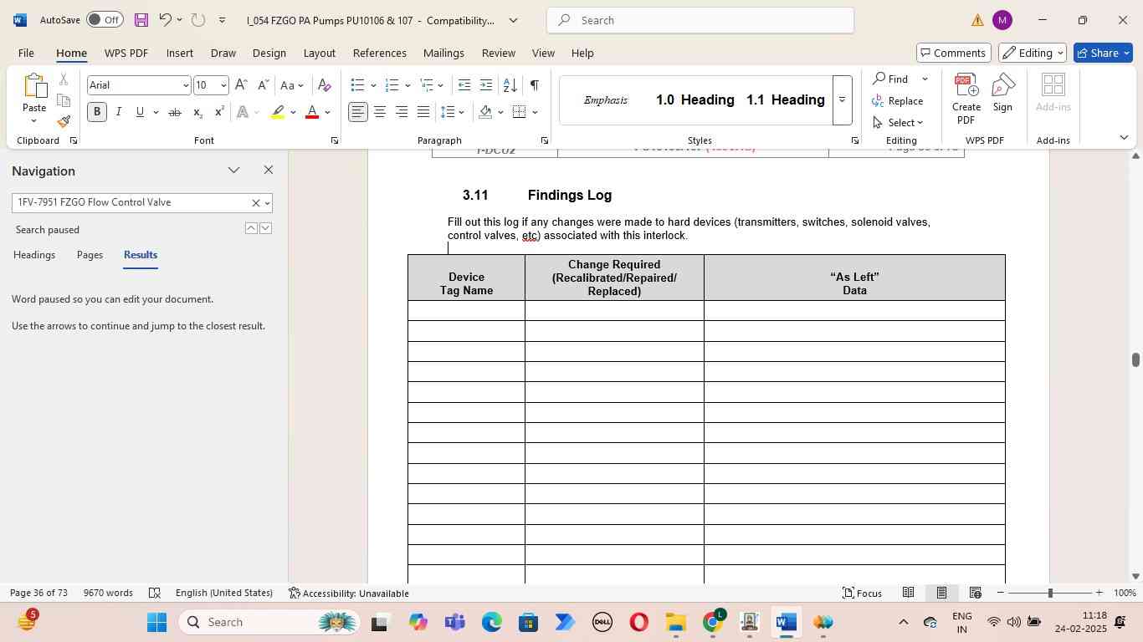Clear the Navigation search text
The image size is (1143, 642).
coord(256,203)
